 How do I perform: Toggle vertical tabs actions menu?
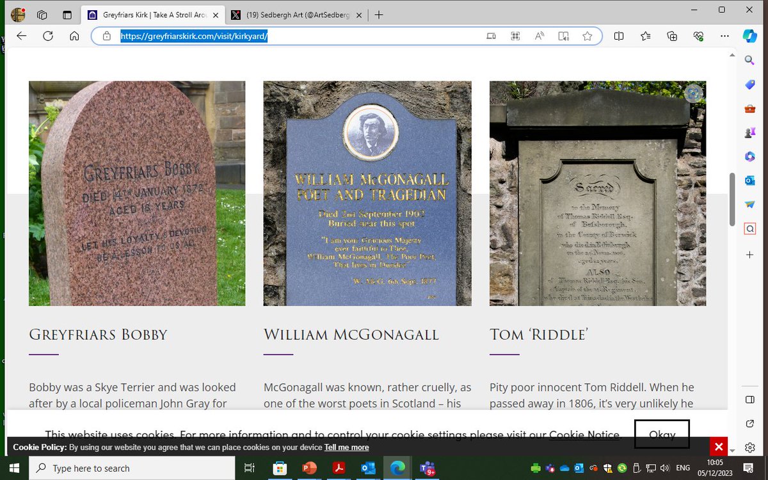coord(67,15)
